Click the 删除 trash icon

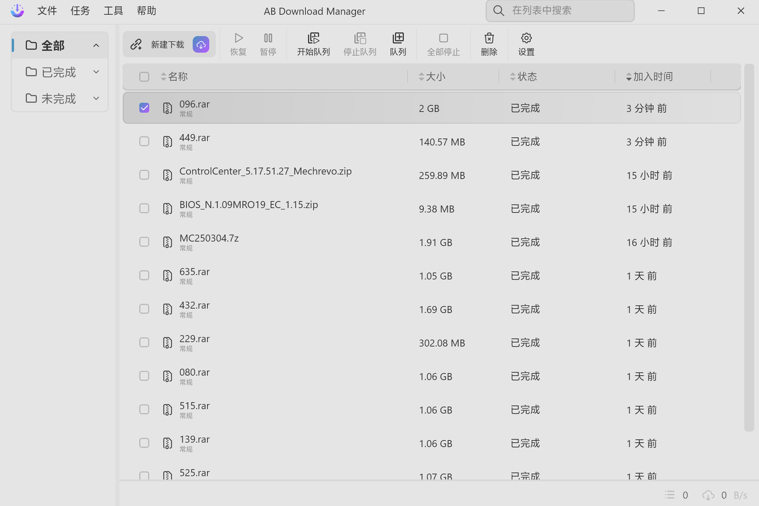pyautogui.click(x=489, y=38)
